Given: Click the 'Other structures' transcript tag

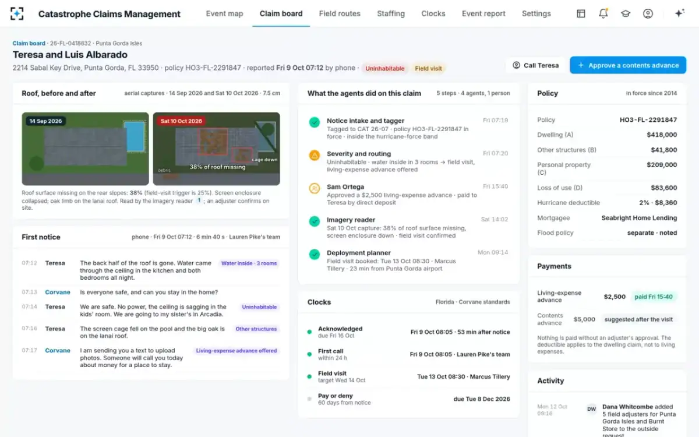Looking at the screenshot, I should [x=256, y=329].
